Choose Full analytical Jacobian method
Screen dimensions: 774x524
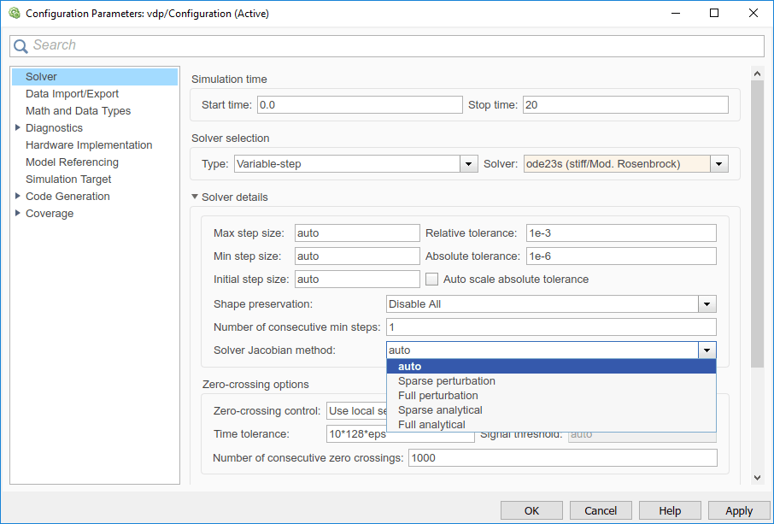[431, 425]
